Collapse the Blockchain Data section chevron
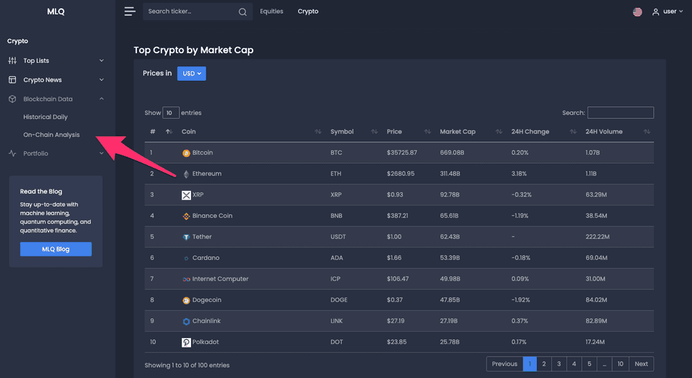Viewport: 692px width, 378px height. (102, 99)
